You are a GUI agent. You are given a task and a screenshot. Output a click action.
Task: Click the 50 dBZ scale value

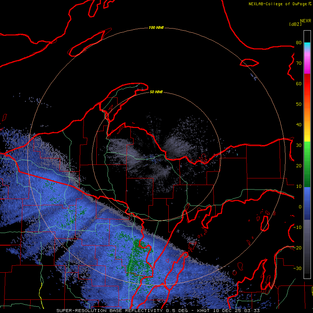(299, 104)
